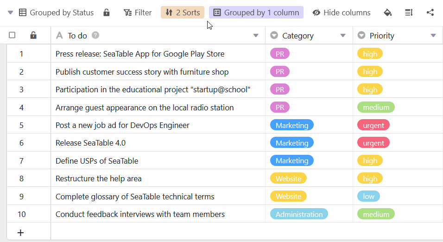Click the share view icon
The width and height of the screenshot is (443, 242).
tap(430, 13)
